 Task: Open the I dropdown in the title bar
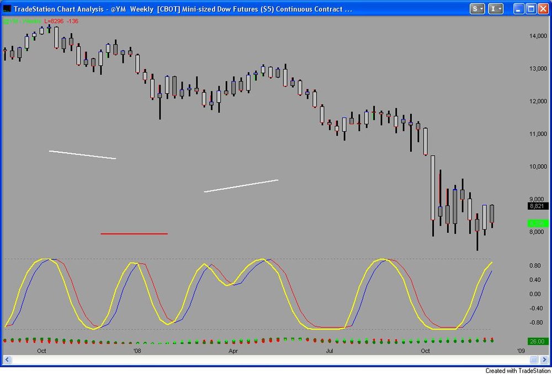tap(496, 9)
